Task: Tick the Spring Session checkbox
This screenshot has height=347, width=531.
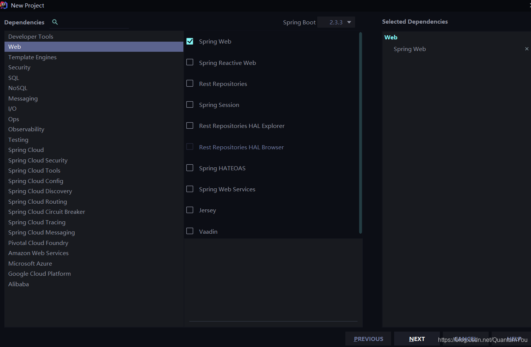Action: tap(190, 104)
